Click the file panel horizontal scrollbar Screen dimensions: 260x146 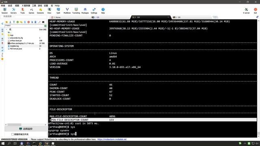[14, 125]
